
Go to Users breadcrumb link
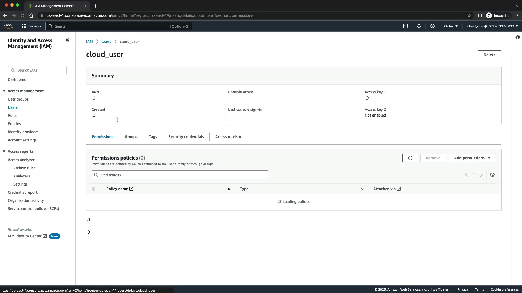(x=106, y=42)
